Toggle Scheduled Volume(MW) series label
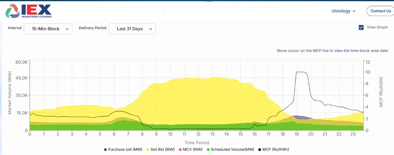394x155 pixels. pyautogui.click(x=232, y=149)
